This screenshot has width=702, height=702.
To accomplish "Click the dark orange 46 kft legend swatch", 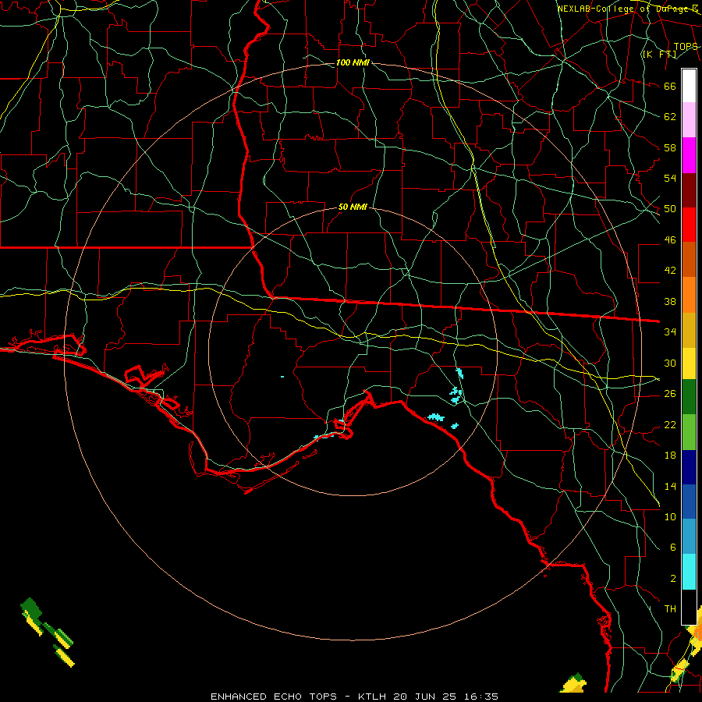I will [689, 260].
